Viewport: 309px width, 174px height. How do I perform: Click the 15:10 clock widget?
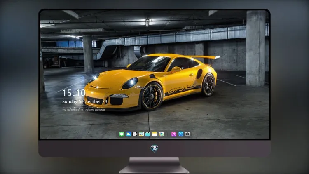[74, 93]
